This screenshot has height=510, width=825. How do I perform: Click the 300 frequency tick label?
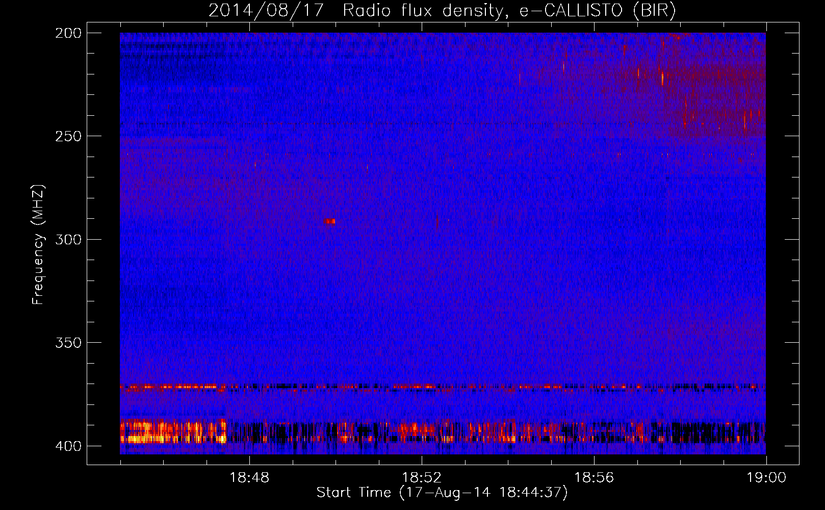click(x=68, y=240)
